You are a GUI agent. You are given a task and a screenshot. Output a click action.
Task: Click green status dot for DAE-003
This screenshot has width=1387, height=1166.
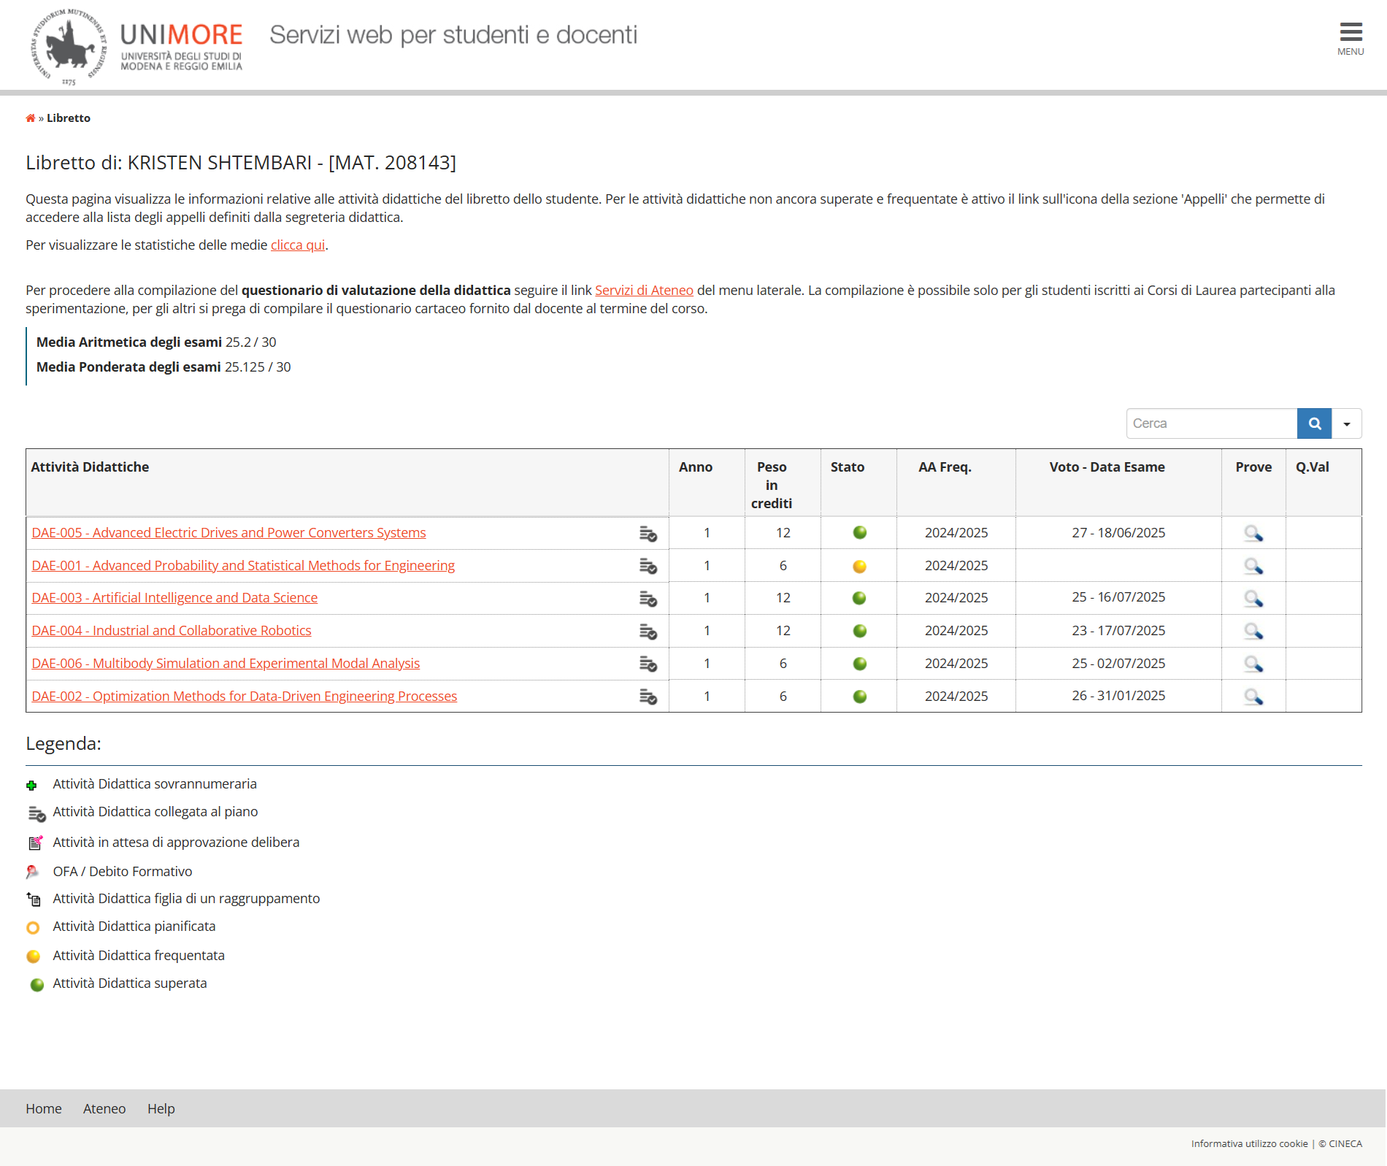[x=860, y=599]
